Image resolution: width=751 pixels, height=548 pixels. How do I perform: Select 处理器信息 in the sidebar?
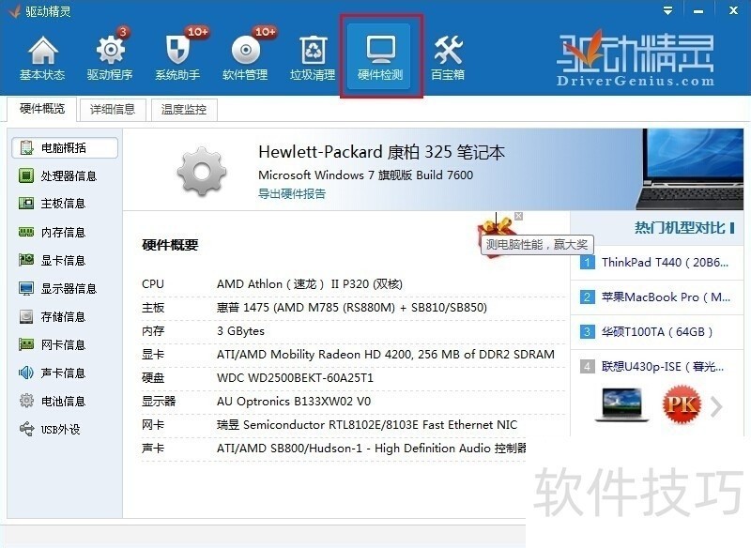(x=58, y=175)
